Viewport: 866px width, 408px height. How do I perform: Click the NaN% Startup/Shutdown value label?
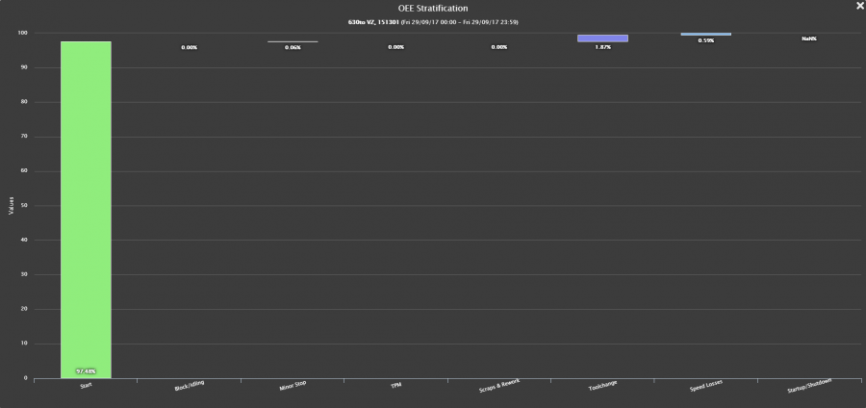[x=809, y=38]
